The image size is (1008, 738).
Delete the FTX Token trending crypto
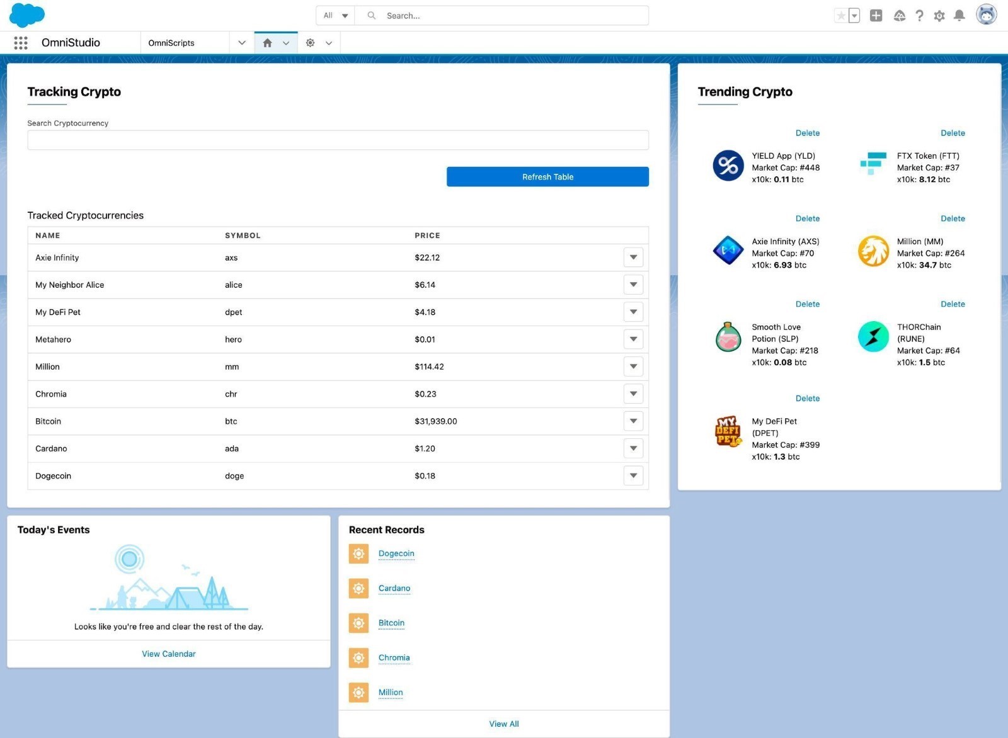point(953,133)
